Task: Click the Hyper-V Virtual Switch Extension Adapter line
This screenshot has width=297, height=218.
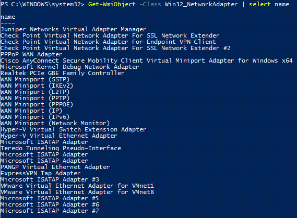Action: coord(74,129)
